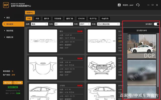Click the 实车图片参考 panel header
161x100 pixels.
pos(141,31)
